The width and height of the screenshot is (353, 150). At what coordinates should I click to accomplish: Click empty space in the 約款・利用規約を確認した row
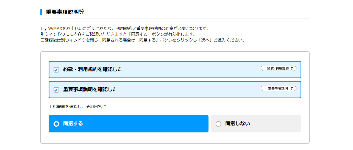[192, 70]
